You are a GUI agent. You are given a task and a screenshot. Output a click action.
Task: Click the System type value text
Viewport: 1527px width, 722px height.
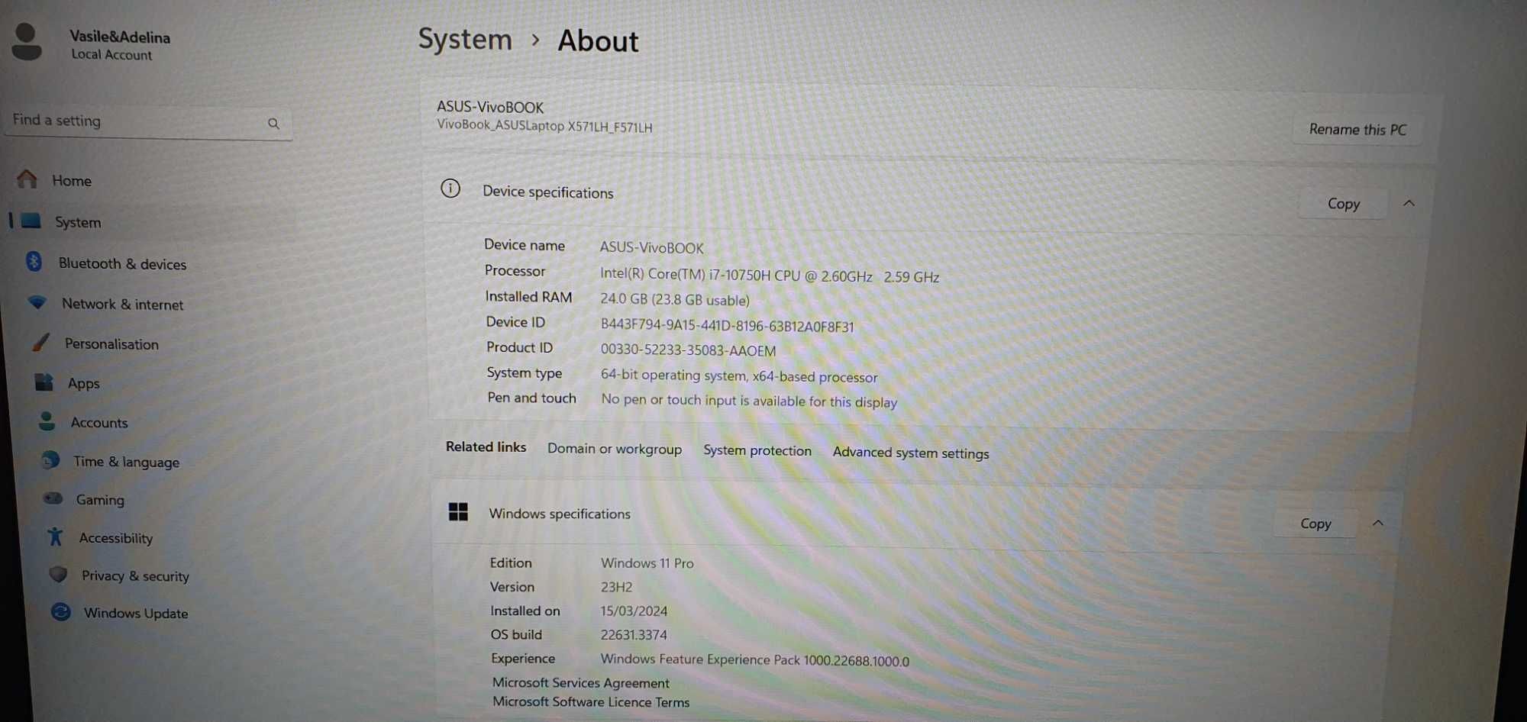pyautogui.click(x=739, y=376)
